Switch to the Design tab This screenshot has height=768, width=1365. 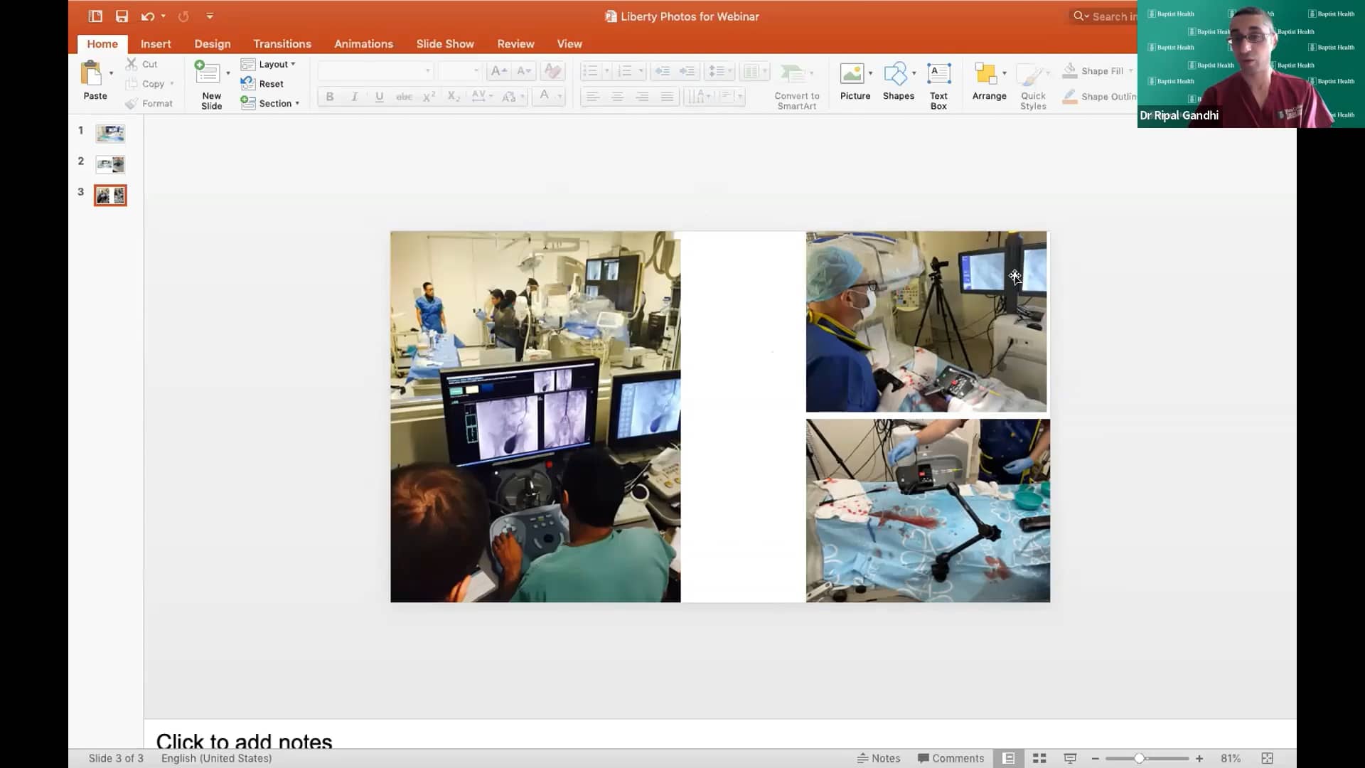[213, 43]
